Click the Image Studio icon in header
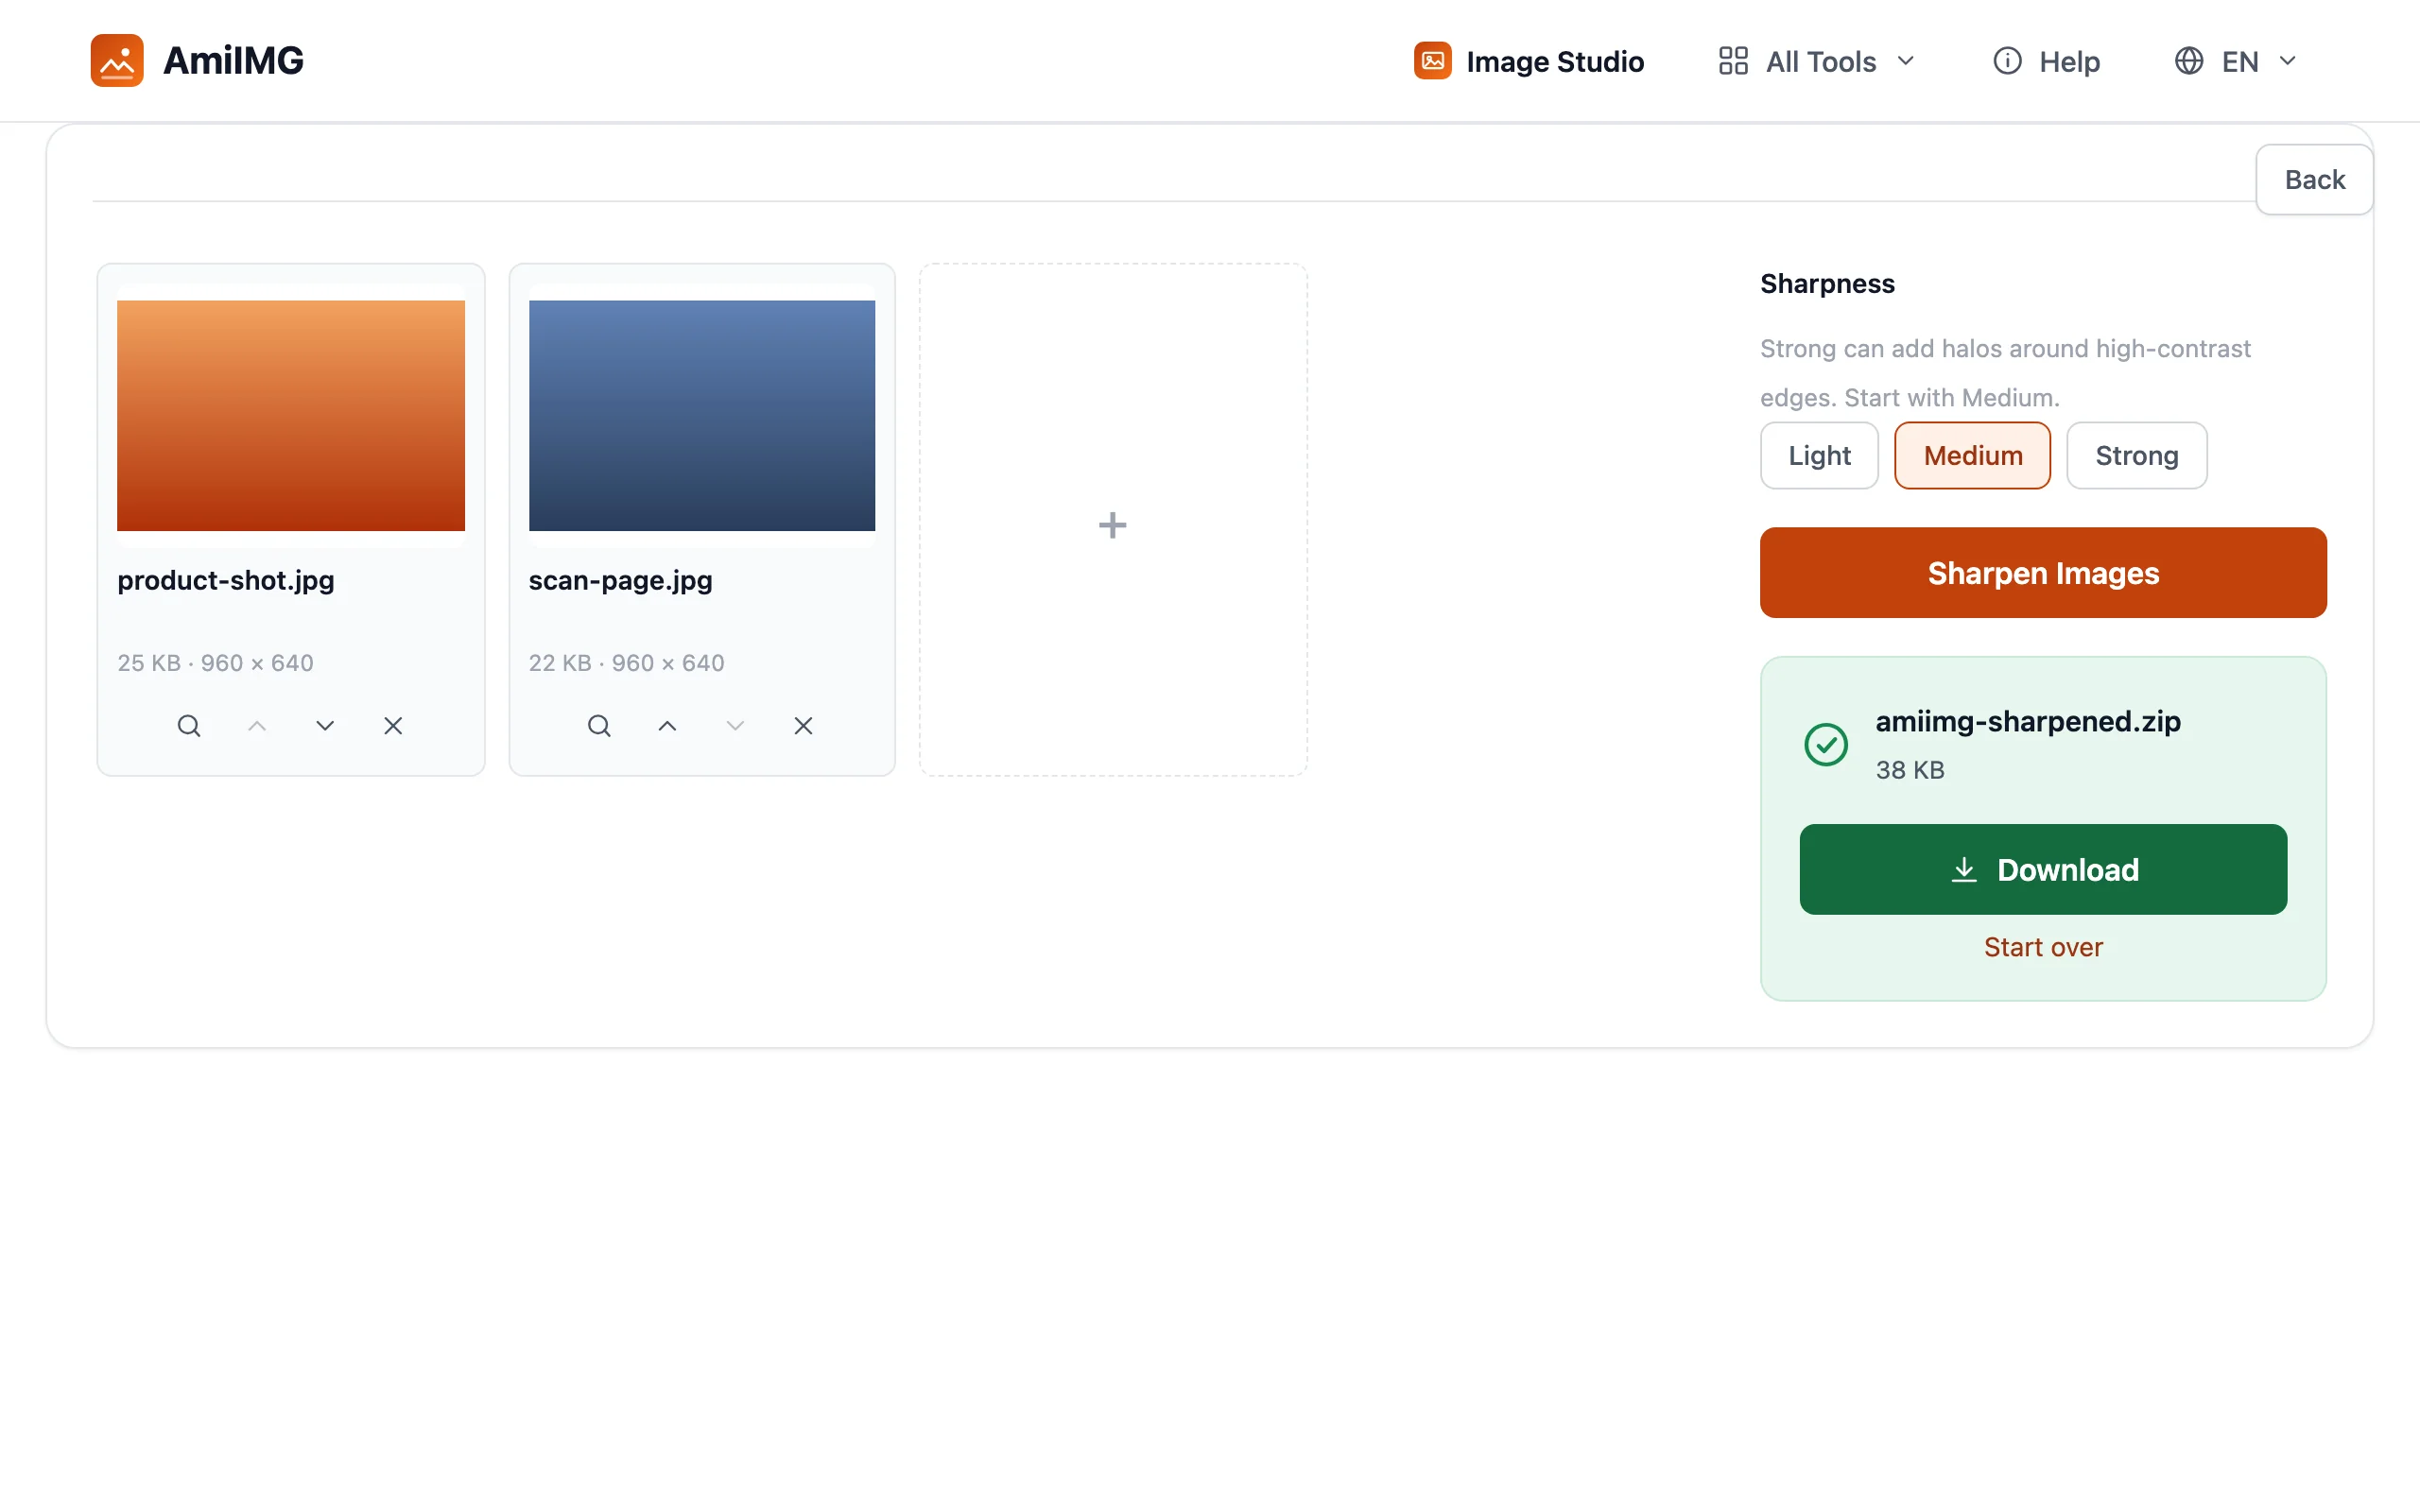The height and width of the screenshot is (1512, 2420). pos(1432,61)
